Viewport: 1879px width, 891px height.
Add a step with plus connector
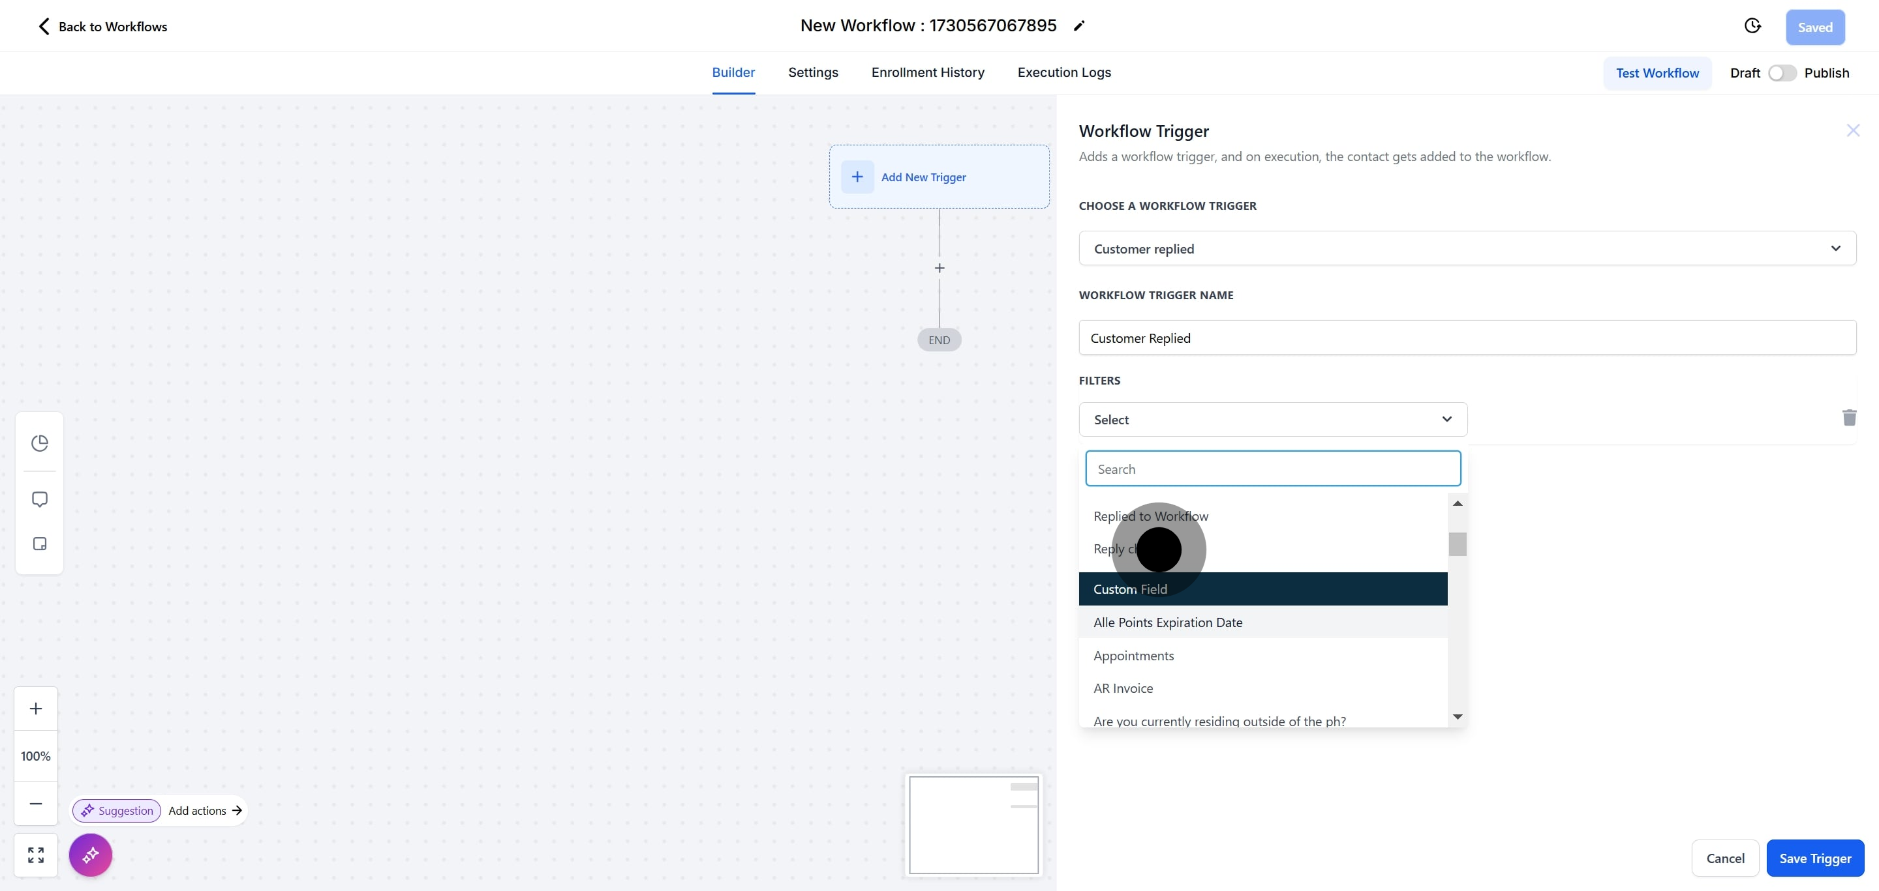(939, 268)
